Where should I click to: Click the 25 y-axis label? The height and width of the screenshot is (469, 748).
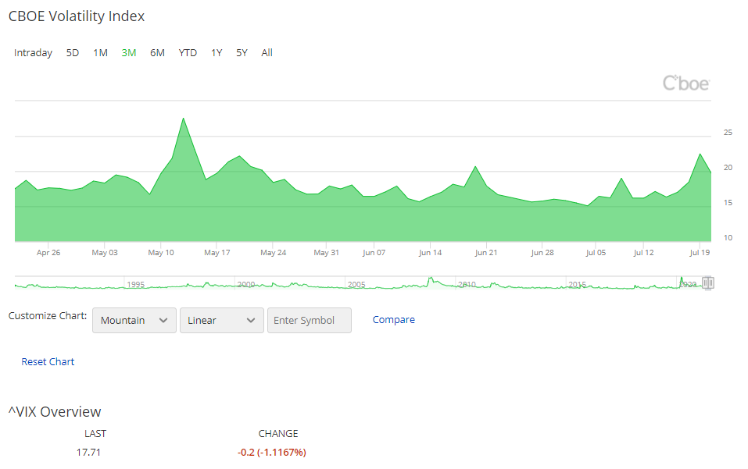728,133
